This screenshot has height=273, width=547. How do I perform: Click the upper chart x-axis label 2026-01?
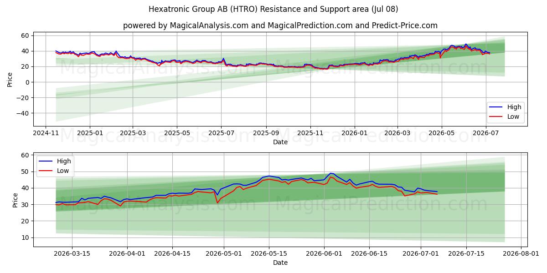click(x=354, y=134)
